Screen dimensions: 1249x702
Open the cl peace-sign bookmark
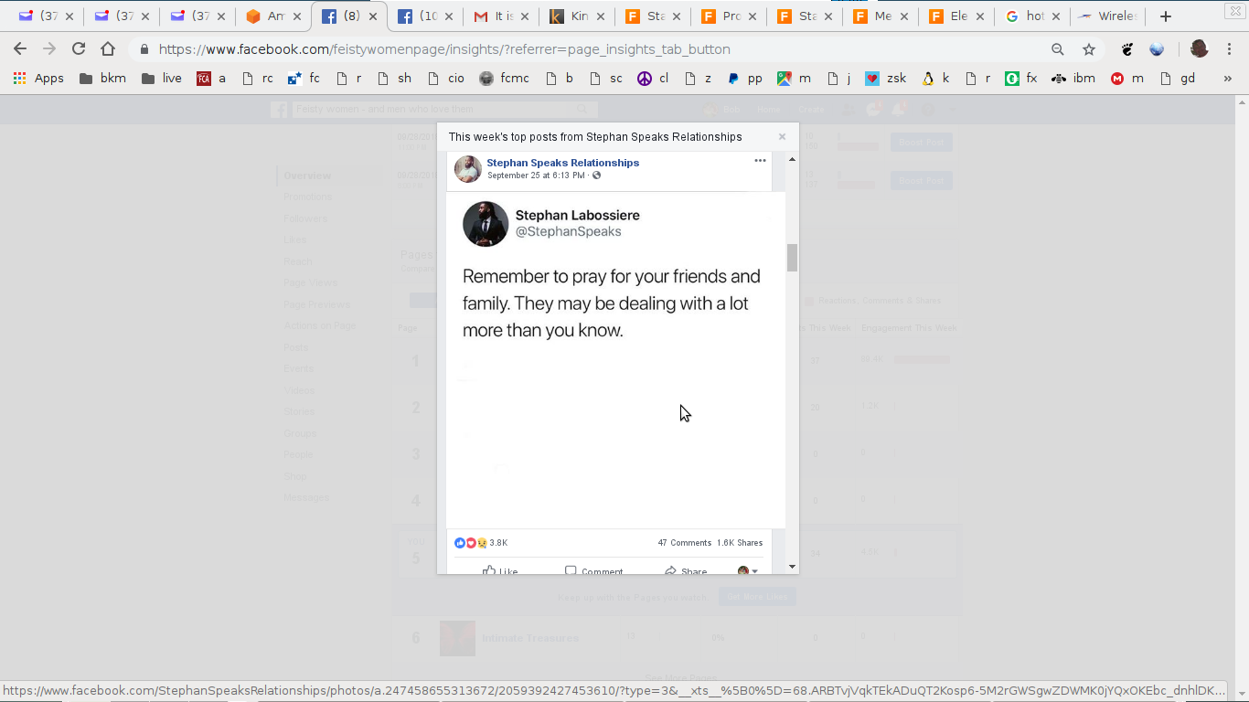click(653, 79)
